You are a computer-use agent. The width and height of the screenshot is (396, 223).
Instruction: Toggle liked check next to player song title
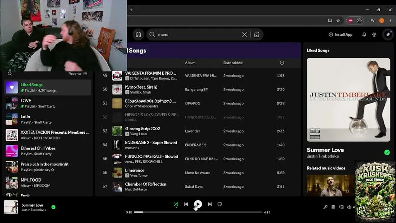pyautogui.click(x=53, y=207)
